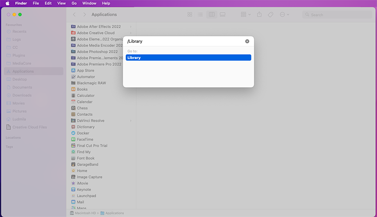Click the Search field
The image size is (377, 217).
[337, 15]
